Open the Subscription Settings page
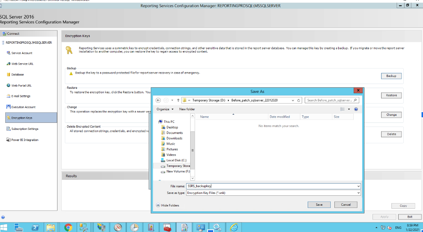This screenshot has width=423, height=232. [25, 129]
